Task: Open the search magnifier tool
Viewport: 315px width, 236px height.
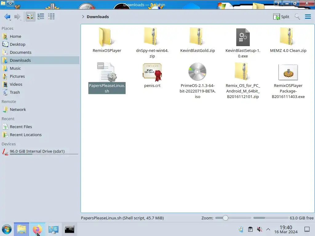Action: [x=297, y=17]
